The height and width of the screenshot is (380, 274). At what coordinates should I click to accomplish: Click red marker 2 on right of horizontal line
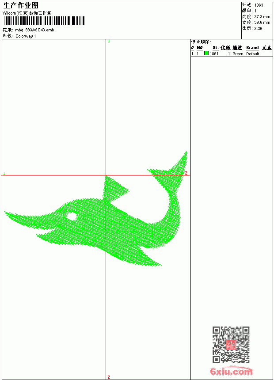[x=186, y=173]
